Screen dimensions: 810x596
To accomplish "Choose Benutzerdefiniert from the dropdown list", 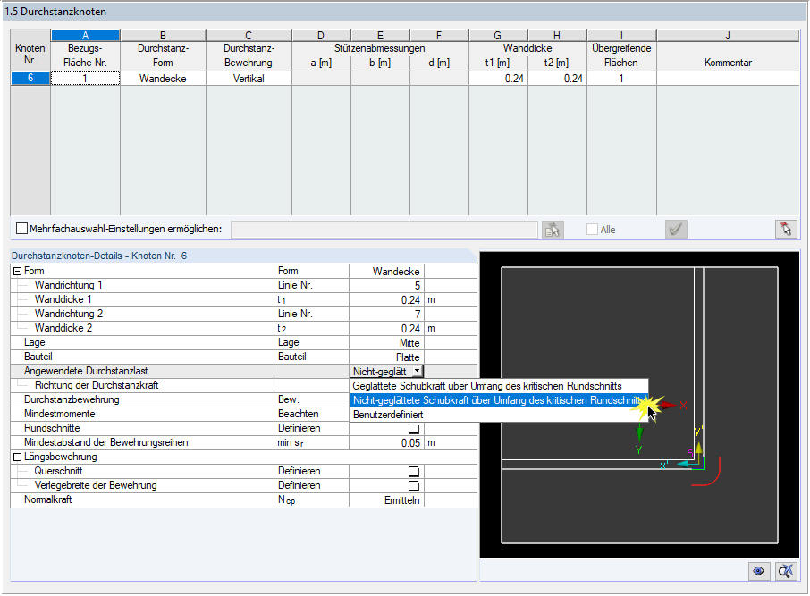I will pyautogui.click(x=499, y=415).
